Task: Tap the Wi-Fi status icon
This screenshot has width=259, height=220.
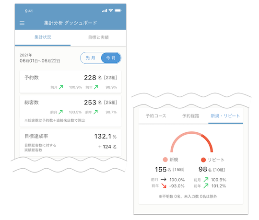Action: 111,11
